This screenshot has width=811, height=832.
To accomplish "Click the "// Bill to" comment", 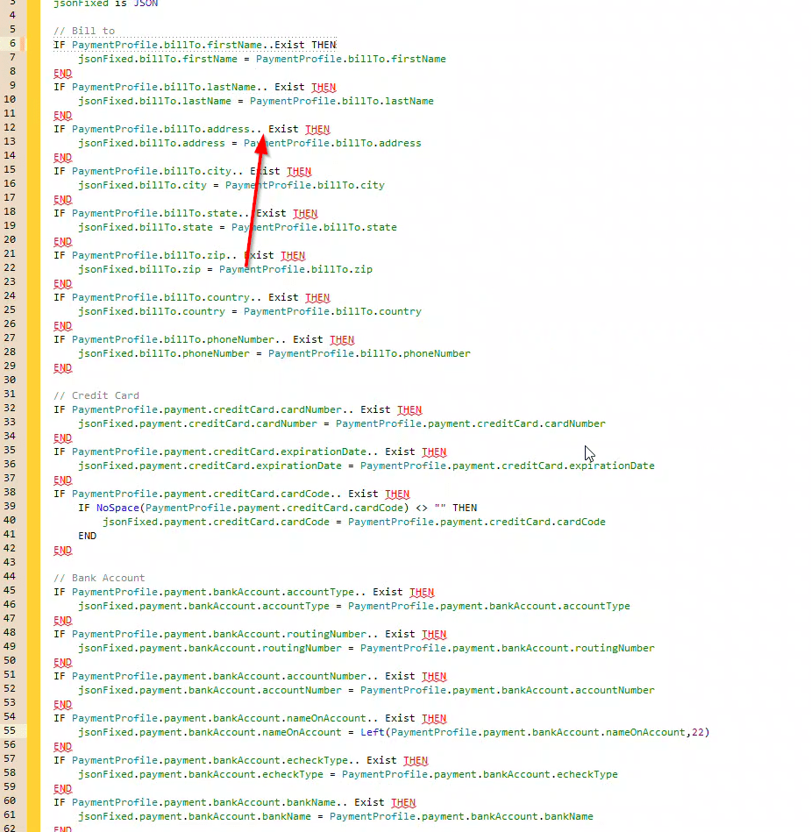I will tap(84, 31).
